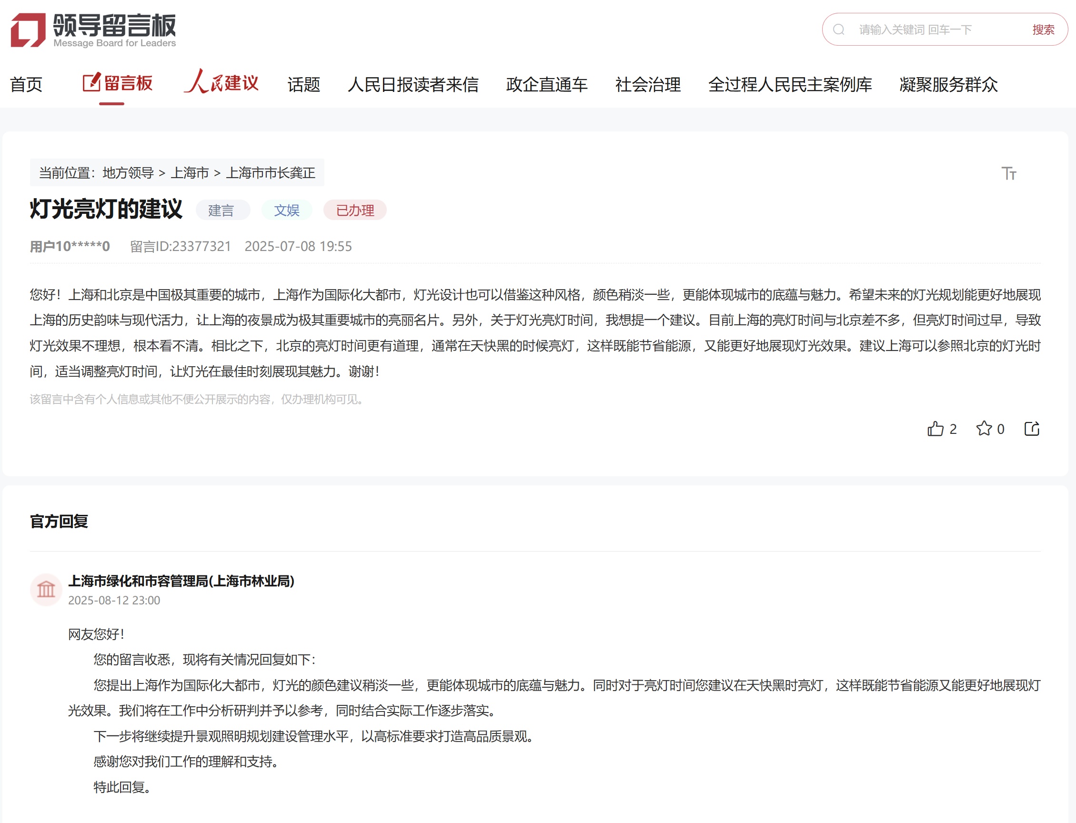
Task: Click the 领导留言板 site logo
Action: pyautogui.click(x=93, y=30)
